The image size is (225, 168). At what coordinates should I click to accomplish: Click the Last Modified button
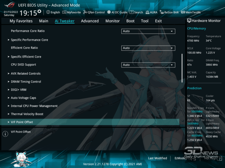pyautogui.click(x=157, y=158)
